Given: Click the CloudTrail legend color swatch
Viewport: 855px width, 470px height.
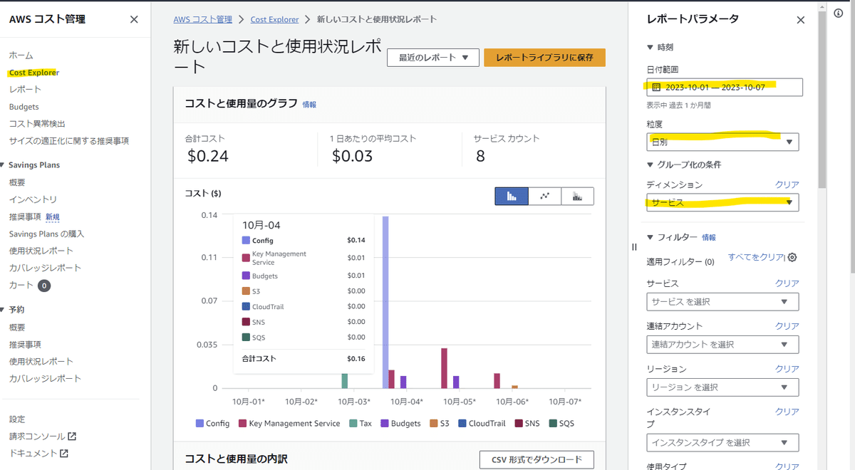Looking at the screenshot, I should (x=462, y=423).
